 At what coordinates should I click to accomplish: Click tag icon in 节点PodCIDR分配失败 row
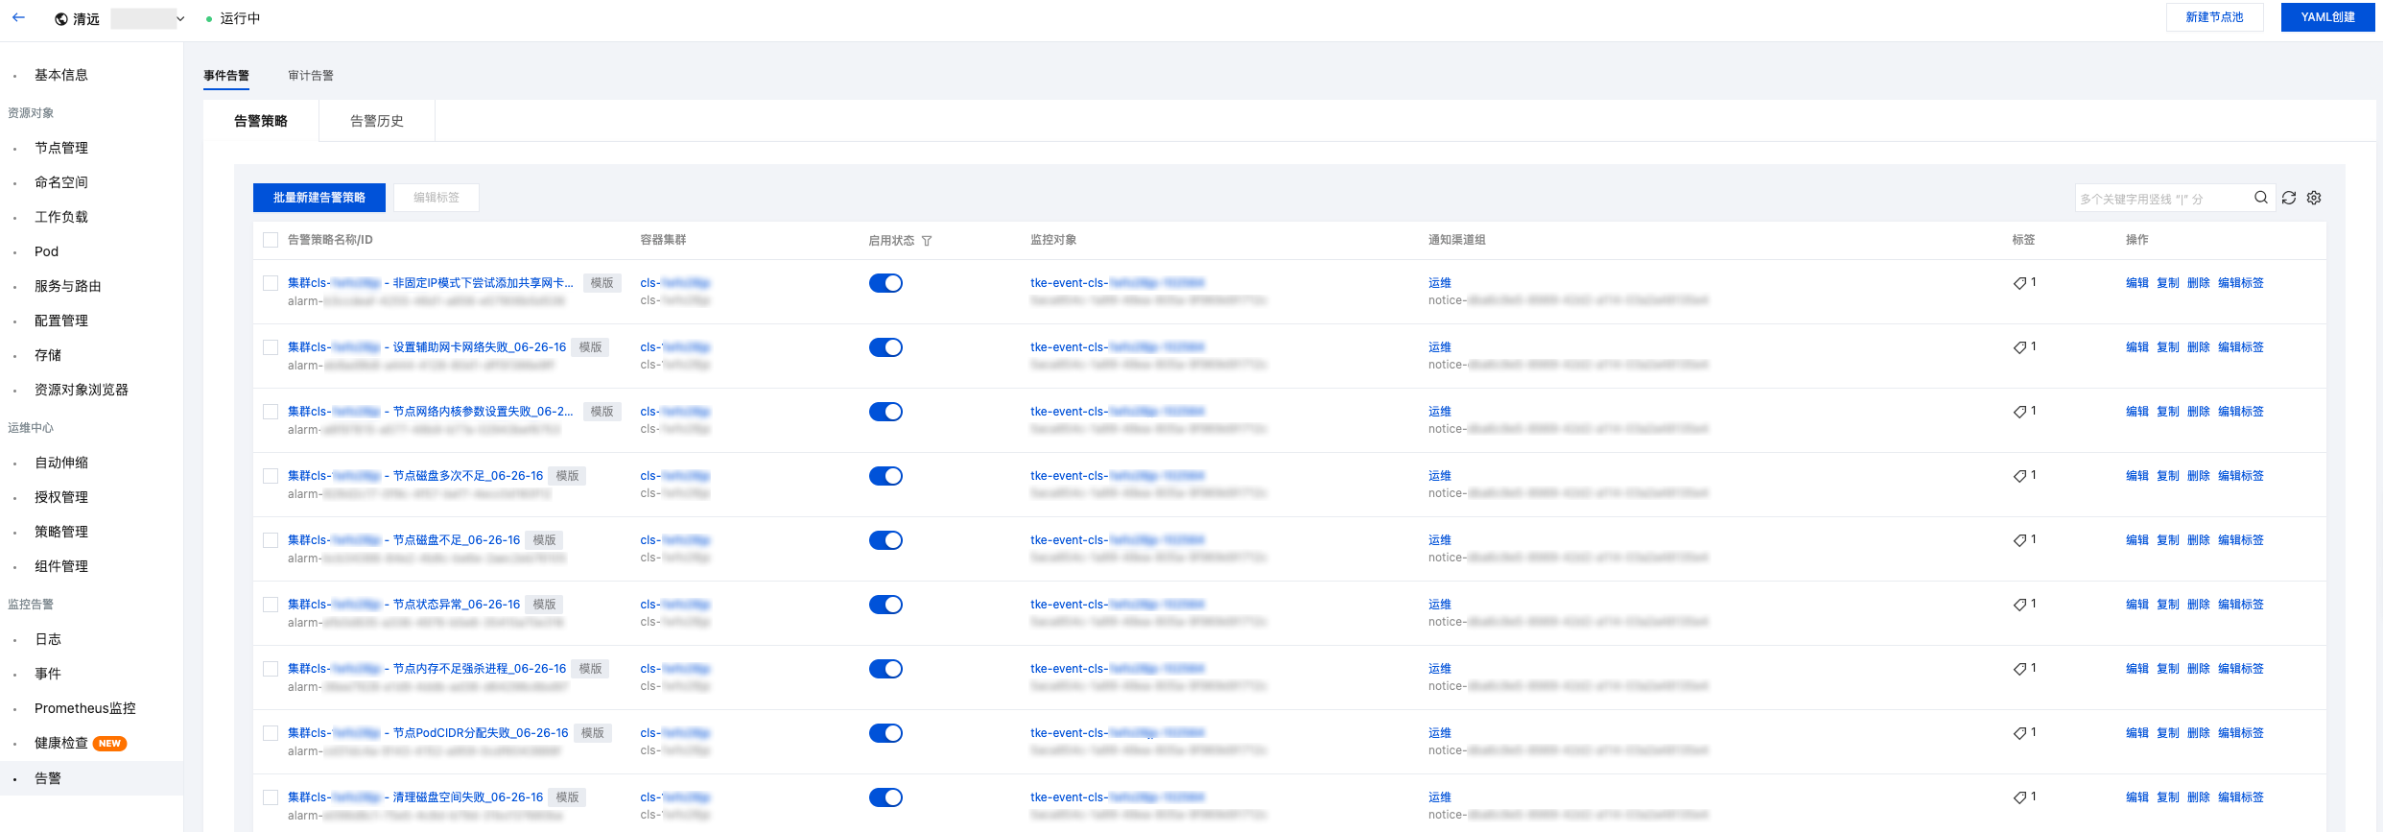click(x=2019, y=733)
